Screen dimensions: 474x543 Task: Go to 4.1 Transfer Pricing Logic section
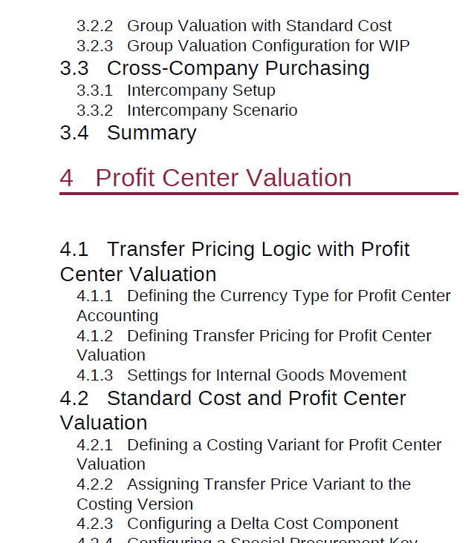click(235, 262)
